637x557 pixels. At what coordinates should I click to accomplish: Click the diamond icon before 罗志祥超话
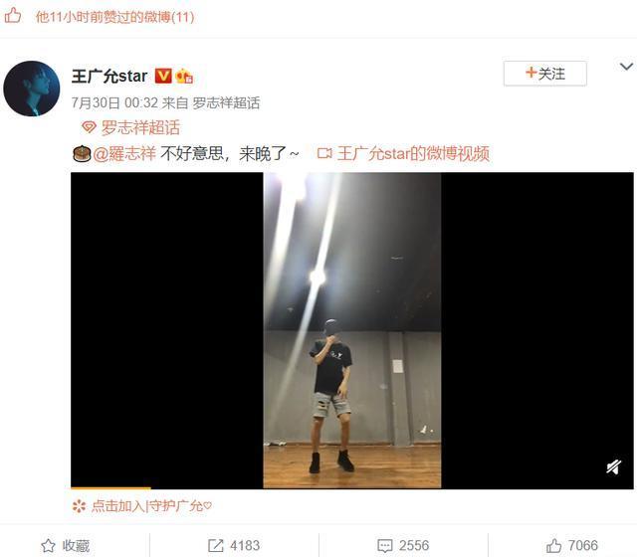point(89,127)
